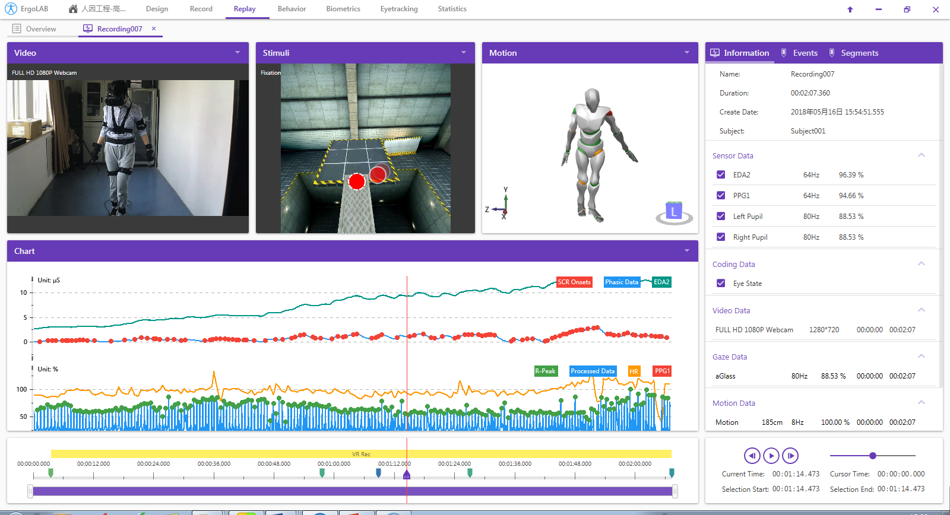Image resolution: width=950 pixels, height=515 pixels.
Task: Click the home icon in the title bar
Action: pyautogui.click(x=73, y=9)
